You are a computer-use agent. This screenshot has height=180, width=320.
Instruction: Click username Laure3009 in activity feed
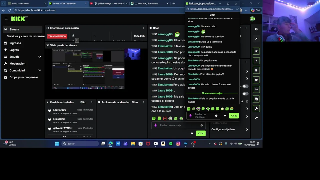59,110
